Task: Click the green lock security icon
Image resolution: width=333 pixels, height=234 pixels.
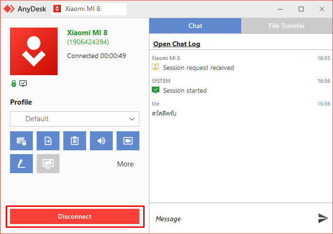Action: (x=14, y=83)
